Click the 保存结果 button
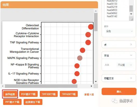Image resolution: width=137 pixels, height=107 pixels. [10, 94]
